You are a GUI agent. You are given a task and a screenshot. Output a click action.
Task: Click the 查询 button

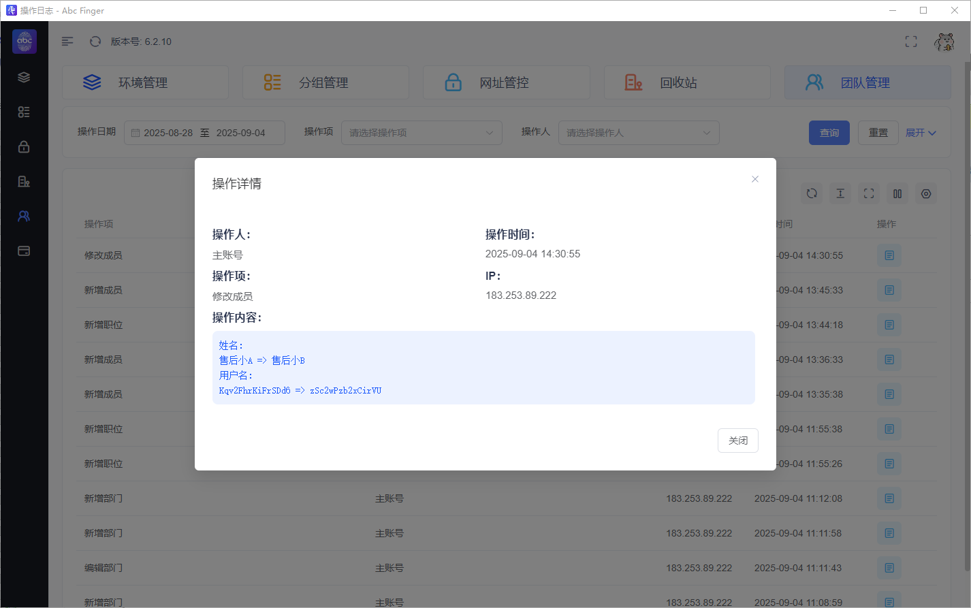coord(829,133)
